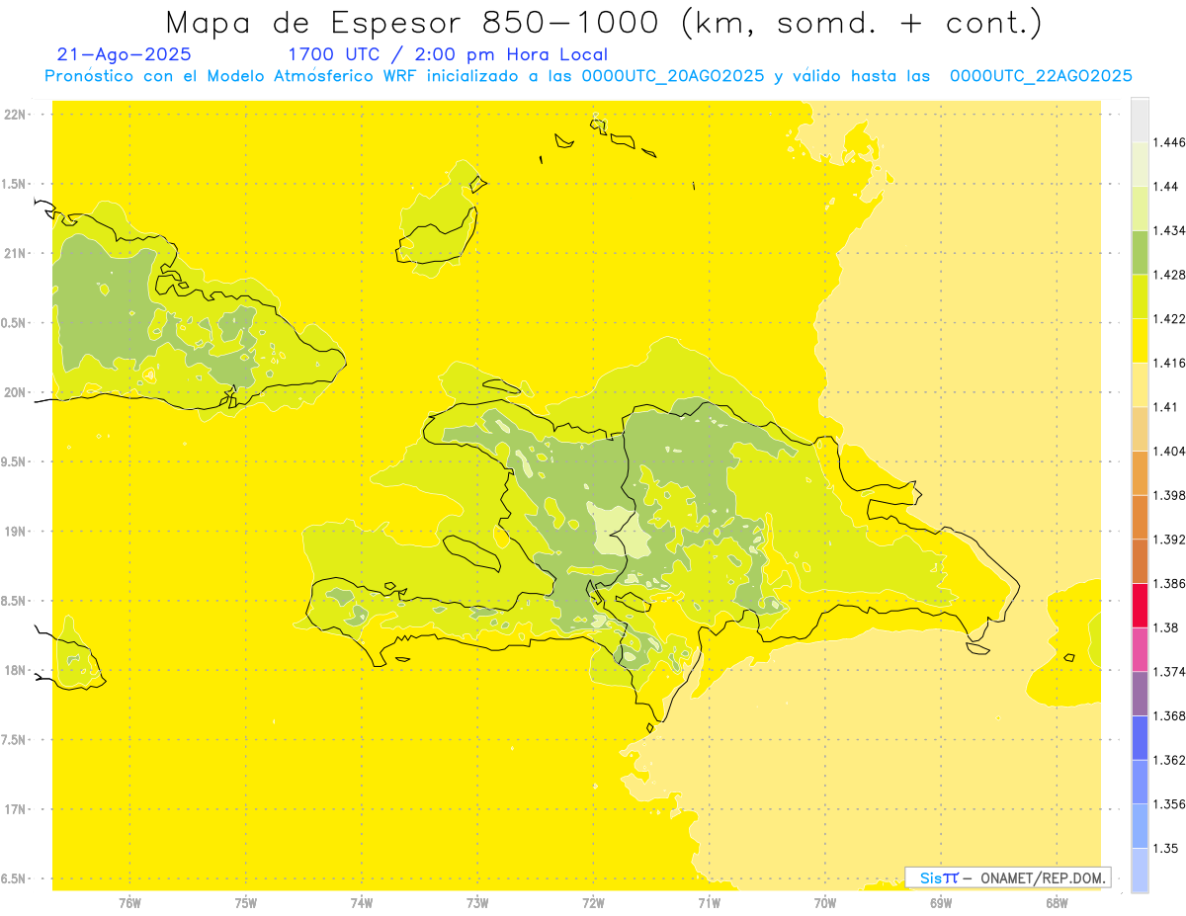Click the legend value '1.398'

pos(1169,495)
